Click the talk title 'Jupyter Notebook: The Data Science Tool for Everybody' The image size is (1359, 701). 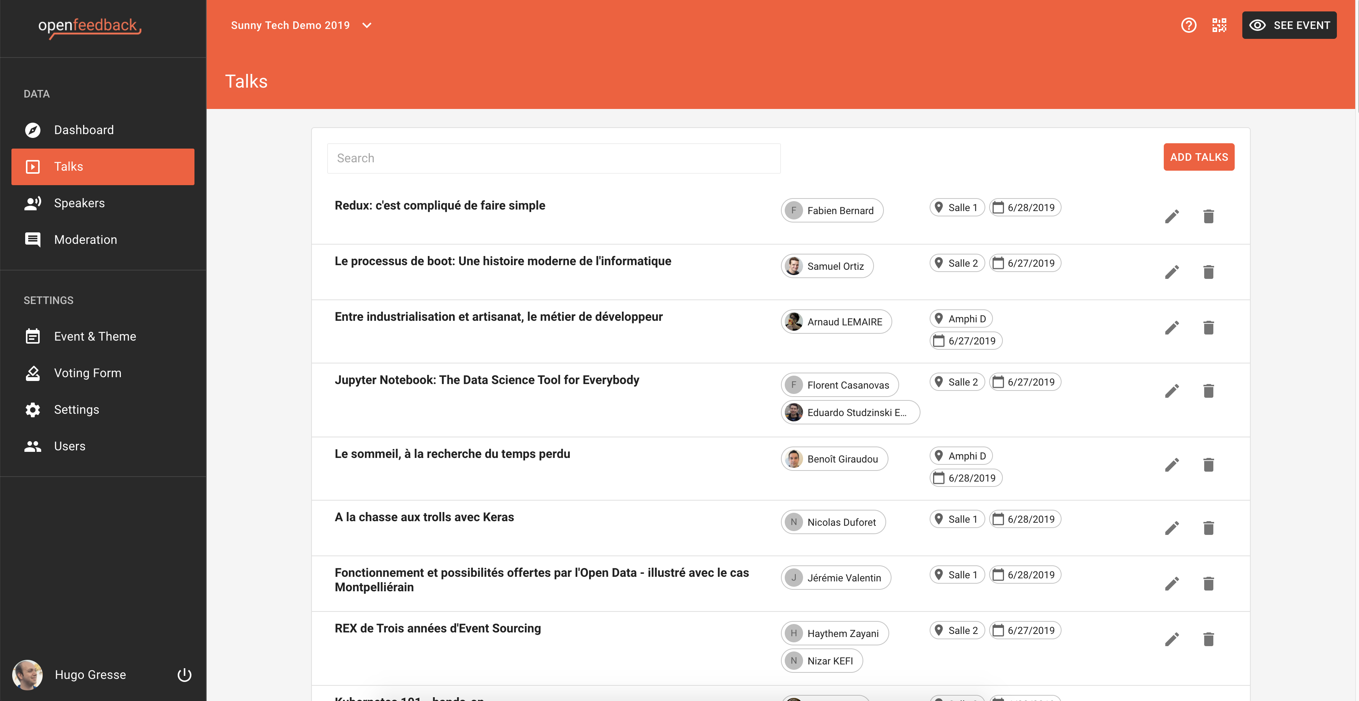pos(487,380)
